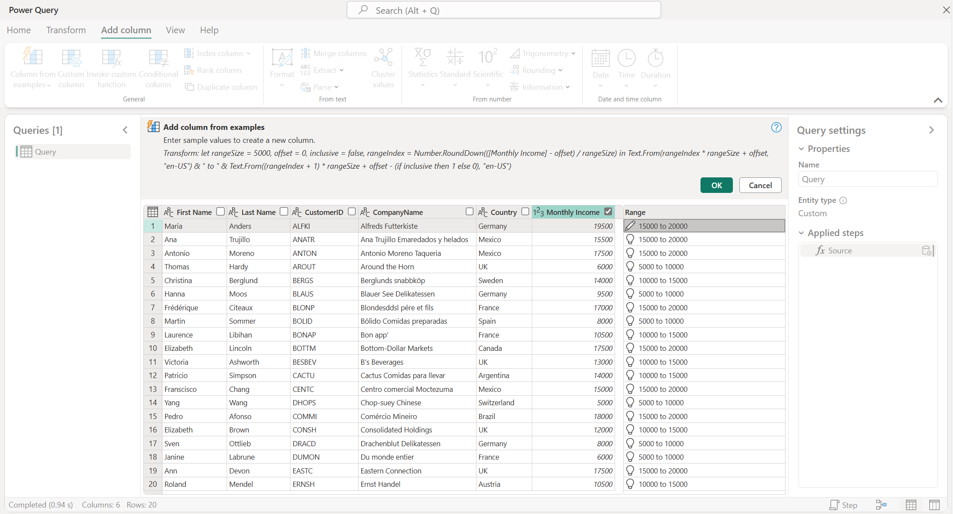Screen dimensions: 953x514
Task: Select the Transform tab in ribbon
Action: click(66, 29)
